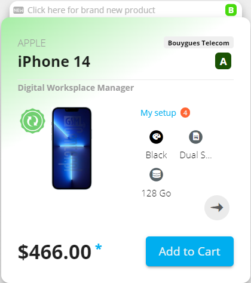The image size is (251, 283).
Task: Click the Bouygues Telecom carrier tag
Action: [198, 42]
